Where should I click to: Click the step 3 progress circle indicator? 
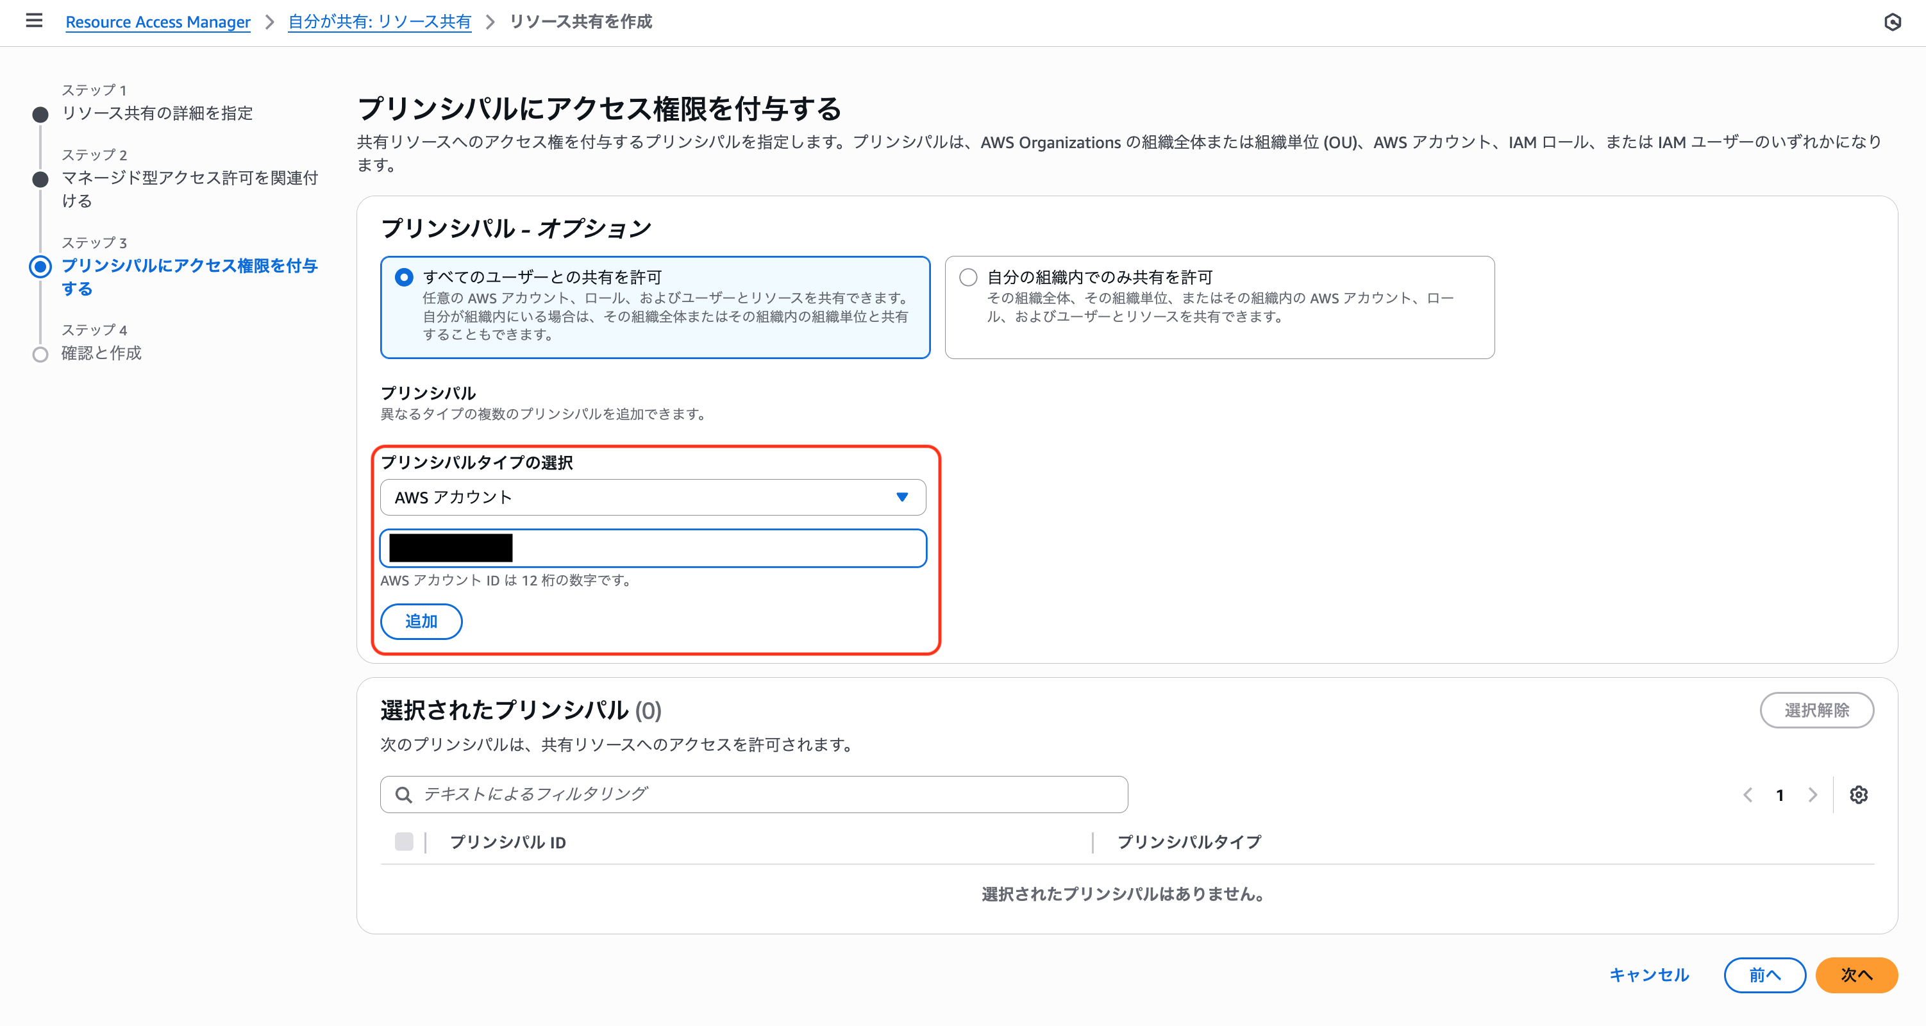(40, 266)
